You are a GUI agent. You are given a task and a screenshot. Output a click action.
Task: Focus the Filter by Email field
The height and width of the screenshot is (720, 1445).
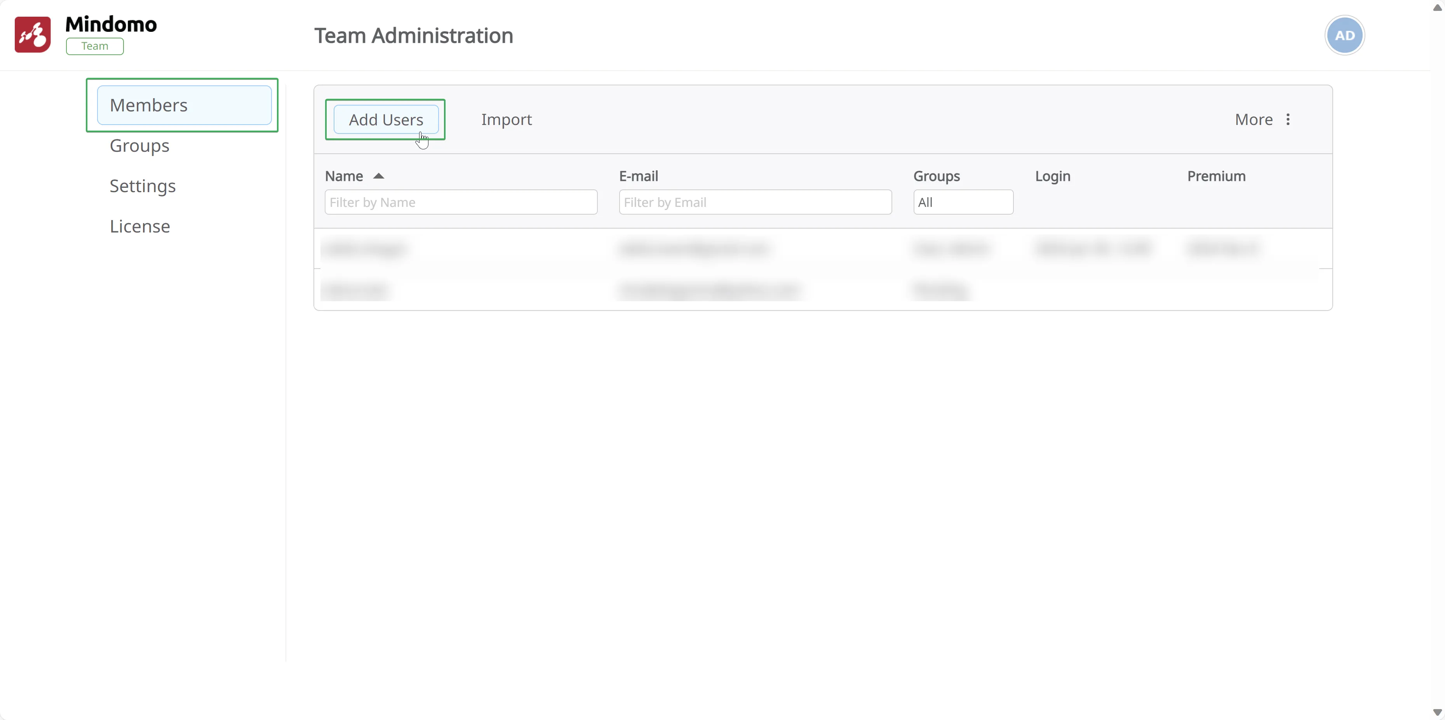(754, 202)
